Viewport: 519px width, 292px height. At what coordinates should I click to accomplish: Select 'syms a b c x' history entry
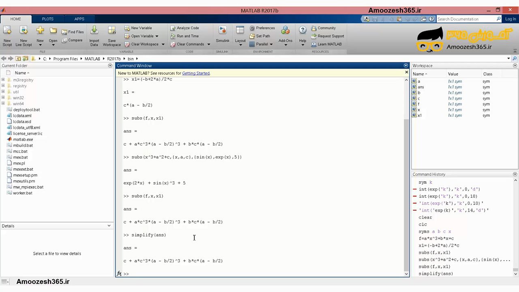tap(435, 232)
